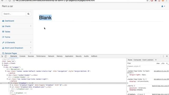
Task: Expand the Multi-Level Dropdown chevron
Action: [x=31, y=47]
